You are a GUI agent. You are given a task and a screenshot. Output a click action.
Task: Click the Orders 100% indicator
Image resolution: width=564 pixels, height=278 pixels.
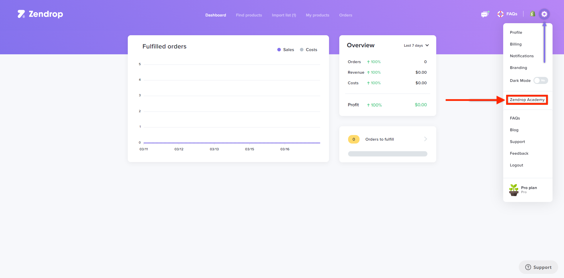(374, 62)
